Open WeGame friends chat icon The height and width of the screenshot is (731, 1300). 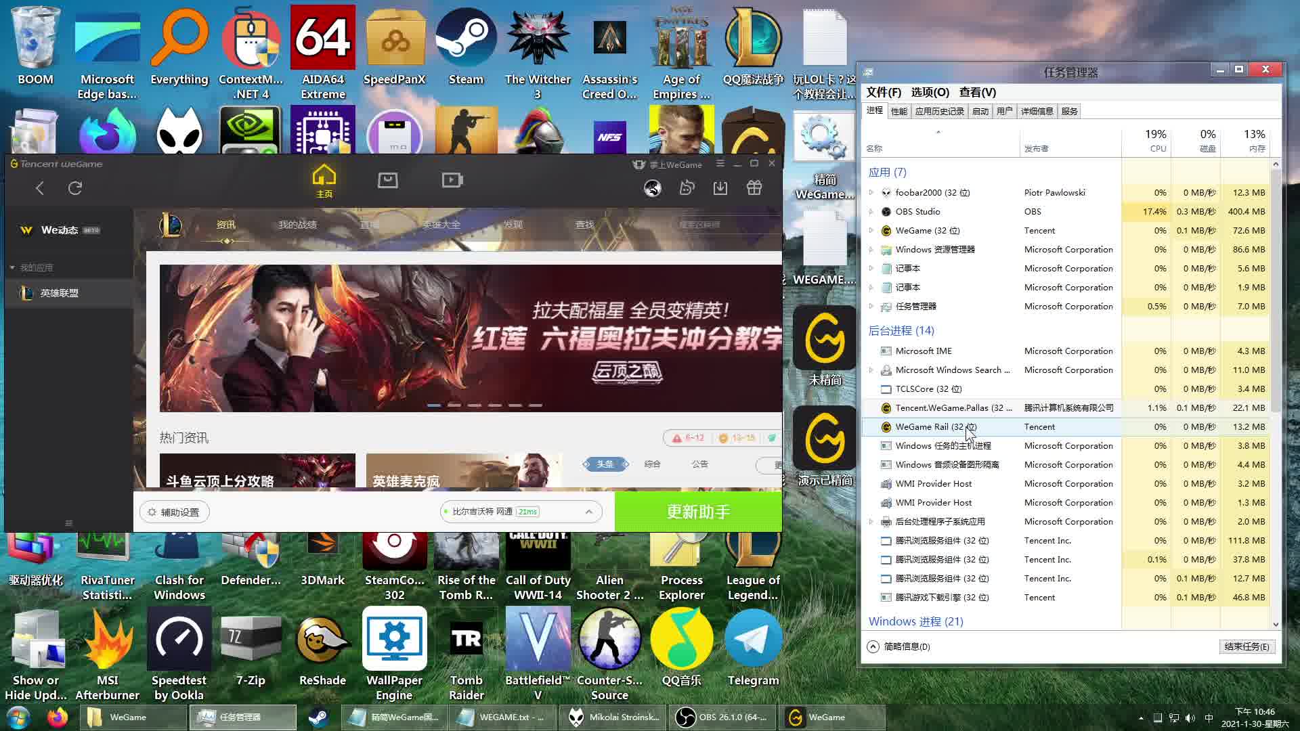[687, 188]
